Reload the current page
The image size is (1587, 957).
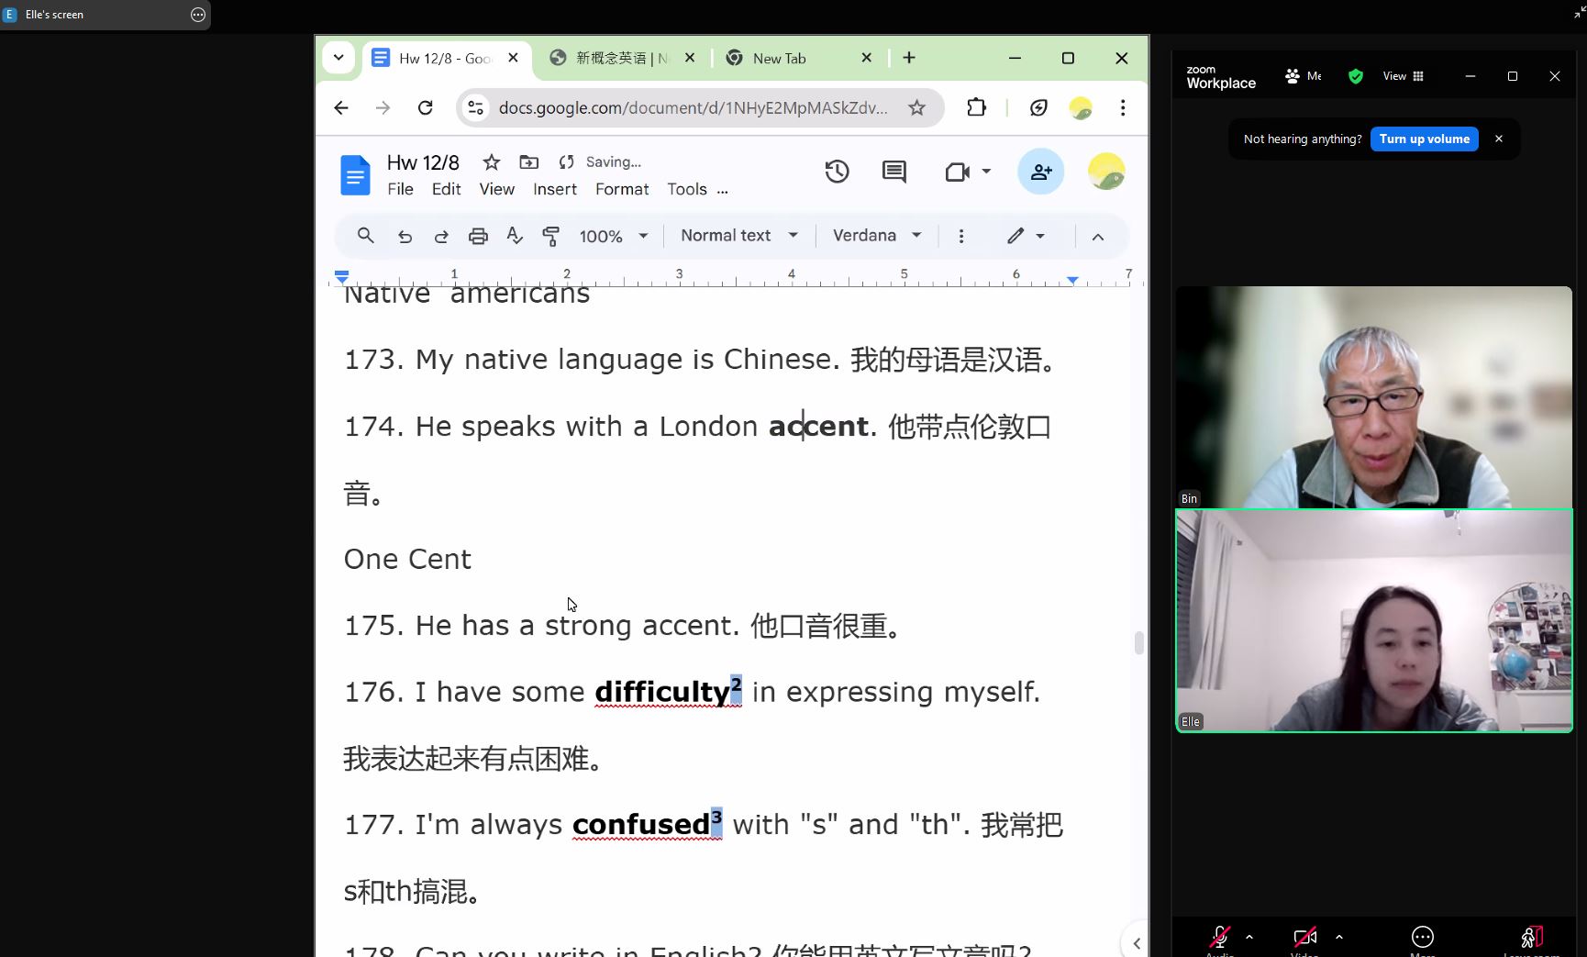click(425, 107)
